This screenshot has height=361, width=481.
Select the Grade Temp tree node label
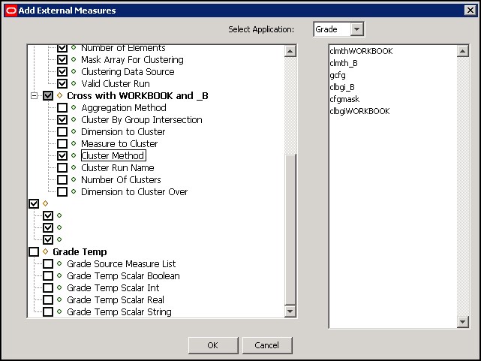(x=80, y=252)
